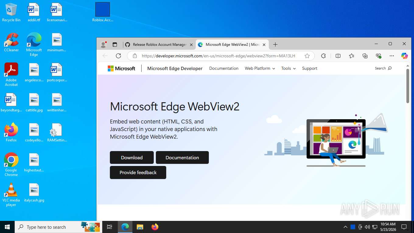Image resolution: width=414 pixels, height=233 pixels.
Task: Click Provide feedback button
Action: (x=138, y=172)
